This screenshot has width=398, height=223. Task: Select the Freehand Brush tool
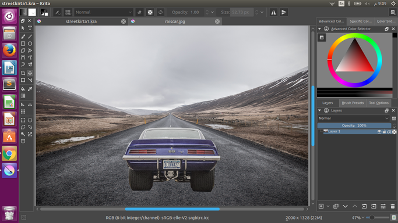tap(23, 37)
